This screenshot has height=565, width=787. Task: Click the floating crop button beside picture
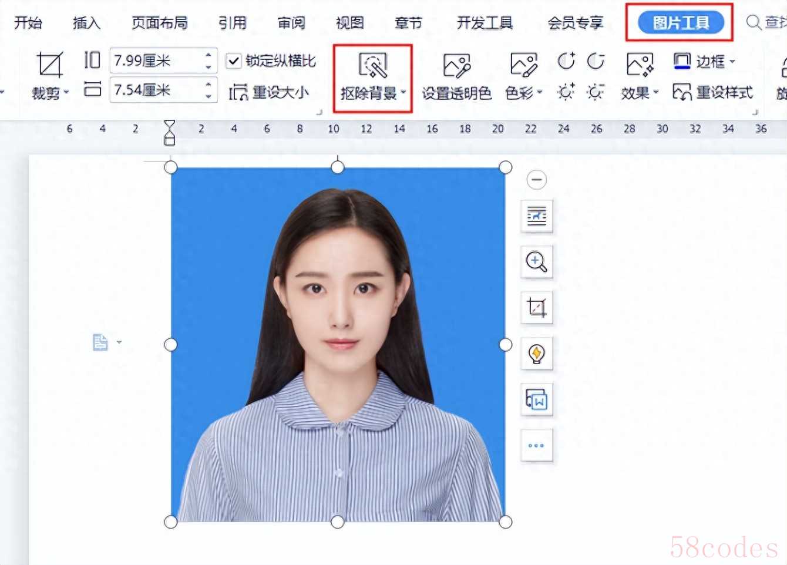536,307
